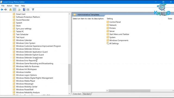Select Windows Hello for Business item
Screen dimensions: 174x98
coord(28,66)
